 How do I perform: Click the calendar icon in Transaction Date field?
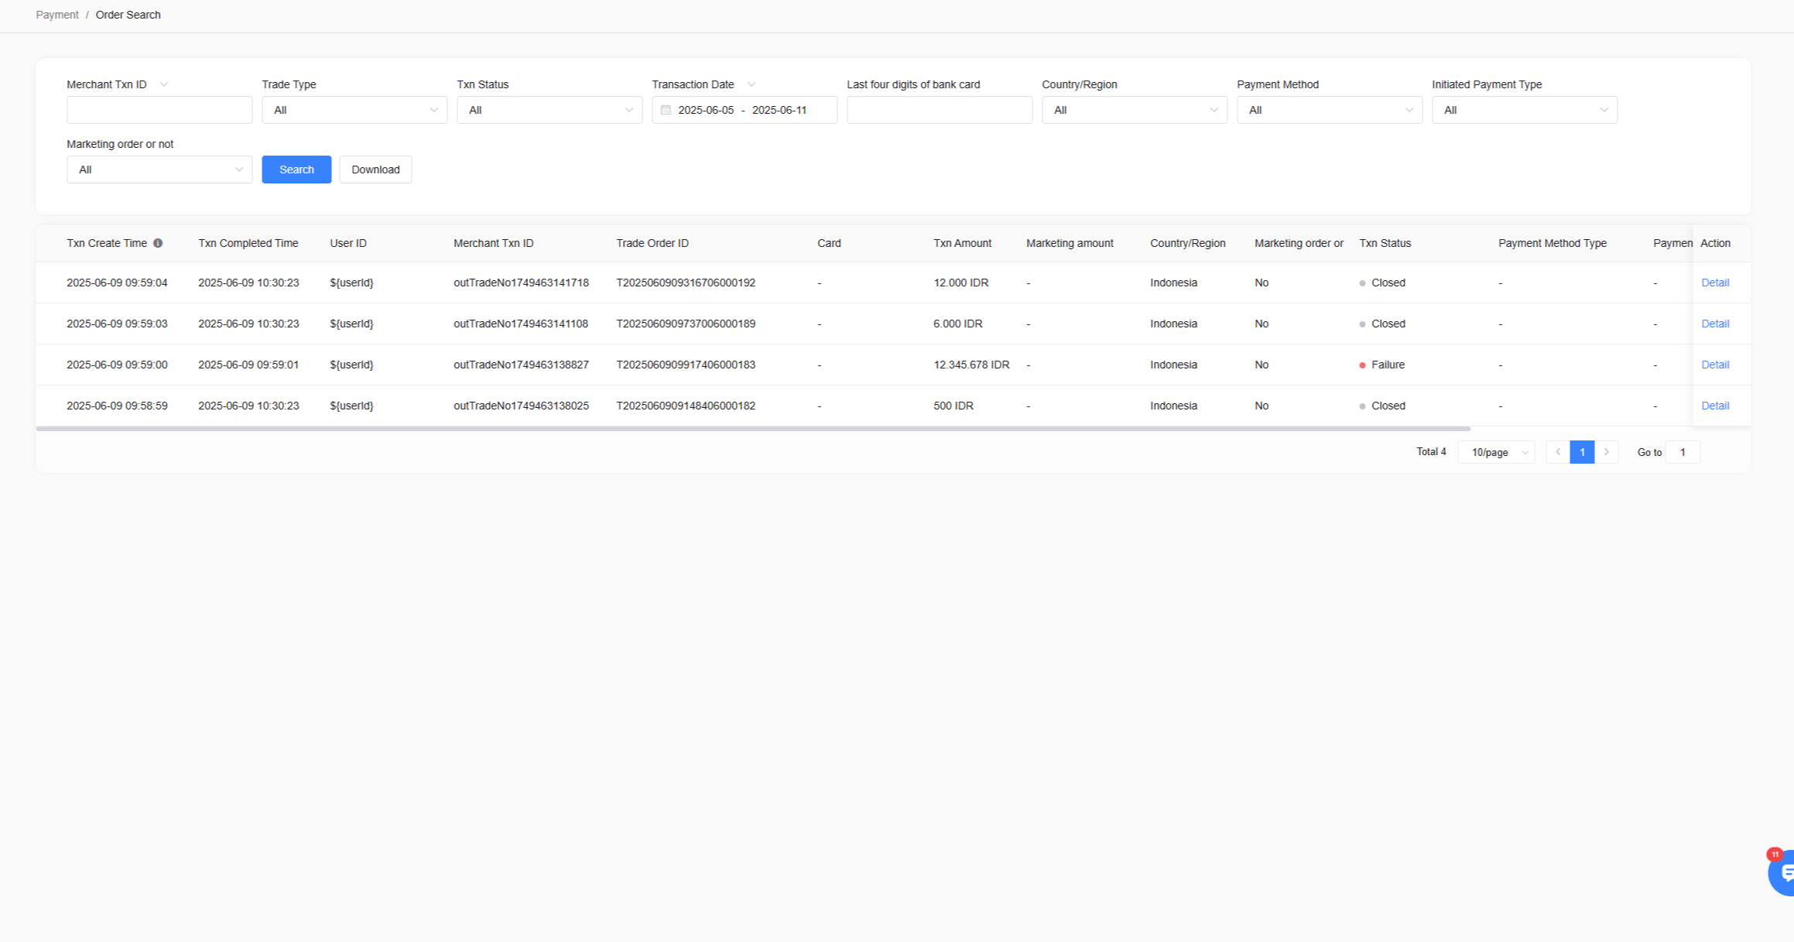(x=666, y=110)
